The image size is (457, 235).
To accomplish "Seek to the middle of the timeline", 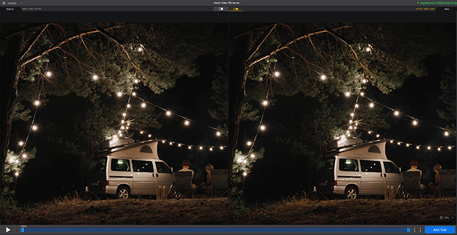I will tap(215, 230).
